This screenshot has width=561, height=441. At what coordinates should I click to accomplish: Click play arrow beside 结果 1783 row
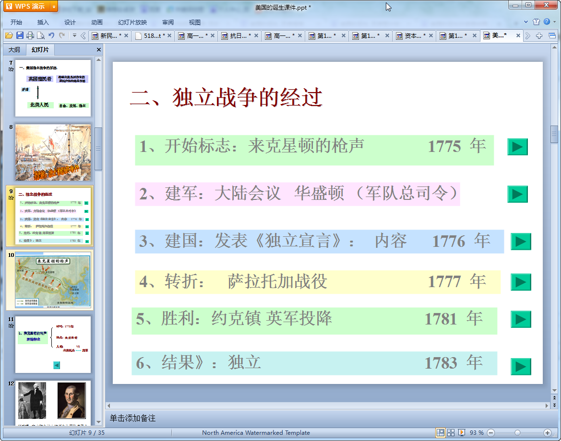(x=521, y=366)
